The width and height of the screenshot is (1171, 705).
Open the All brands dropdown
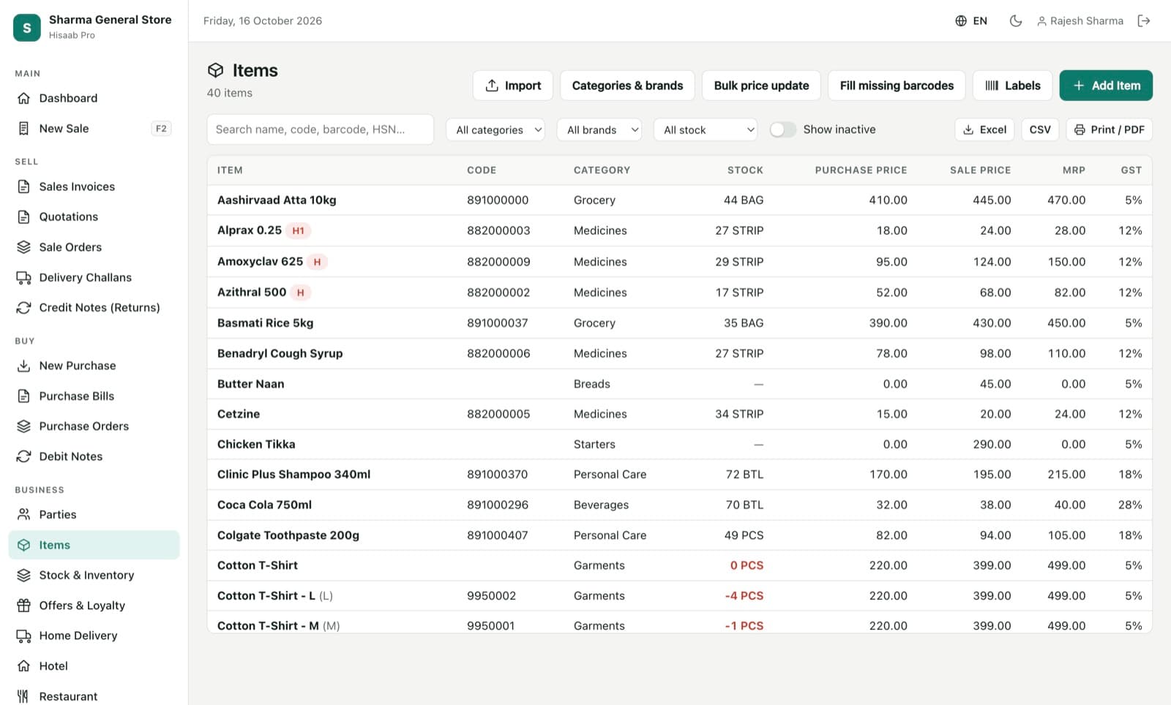[x=599, y=130]
